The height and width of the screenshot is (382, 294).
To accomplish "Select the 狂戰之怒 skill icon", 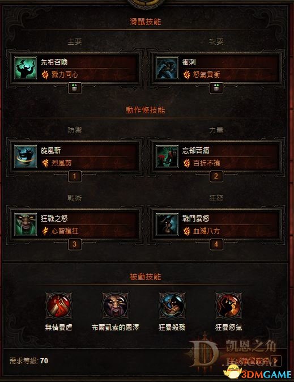I will [x=25, y=224].
